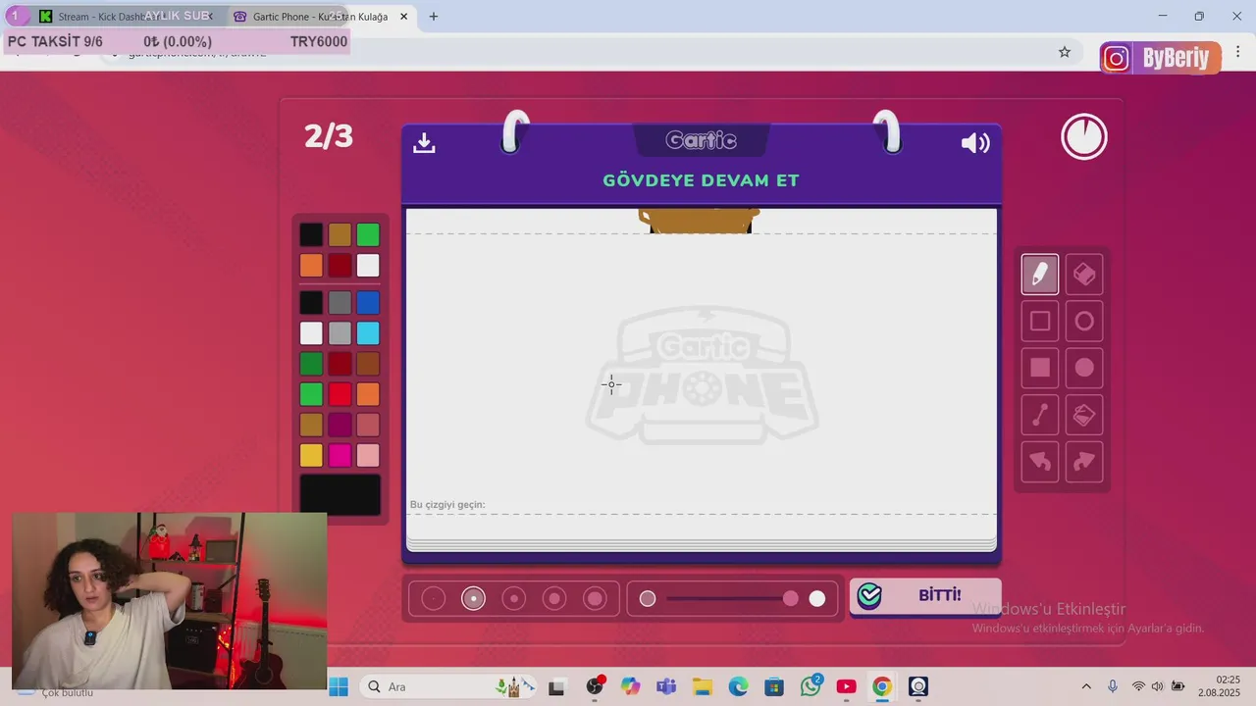Viewport: 1256px width, 706px height.
Task: Select the pencil drawing tool
Action: click(1040, 275)
